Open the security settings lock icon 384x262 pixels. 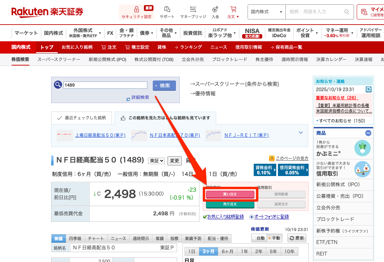point(136,9)
